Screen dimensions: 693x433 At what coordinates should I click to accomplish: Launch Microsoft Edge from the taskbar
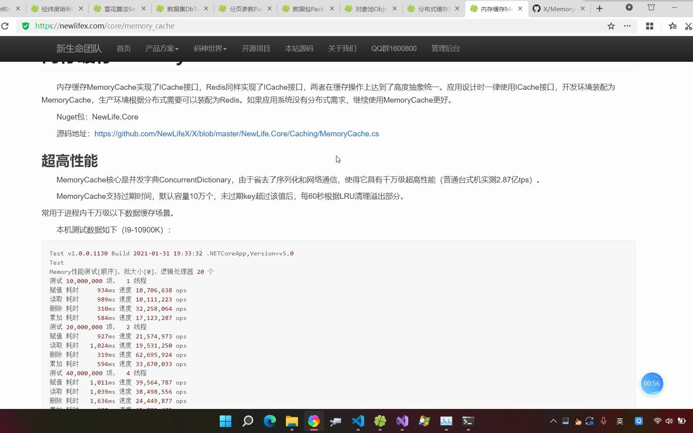[270, 421]
